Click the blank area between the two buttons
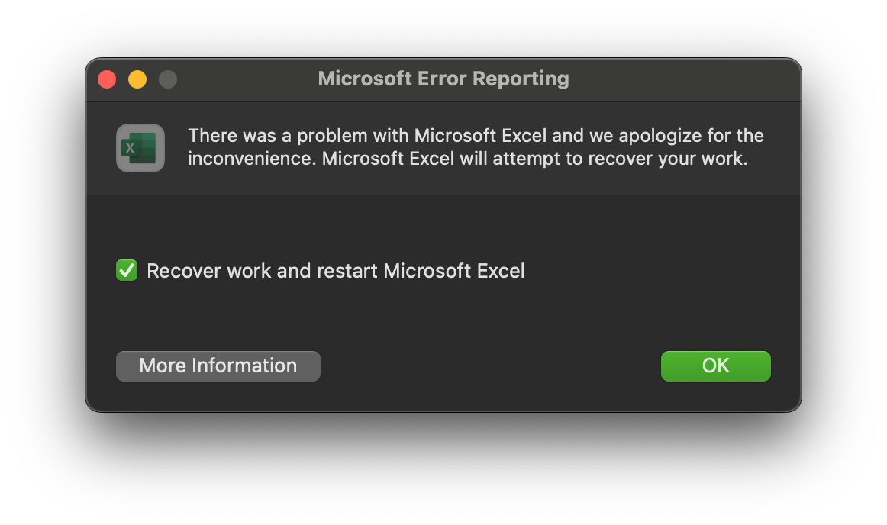The width and height of the screenshot is (887, 525). 489,366
